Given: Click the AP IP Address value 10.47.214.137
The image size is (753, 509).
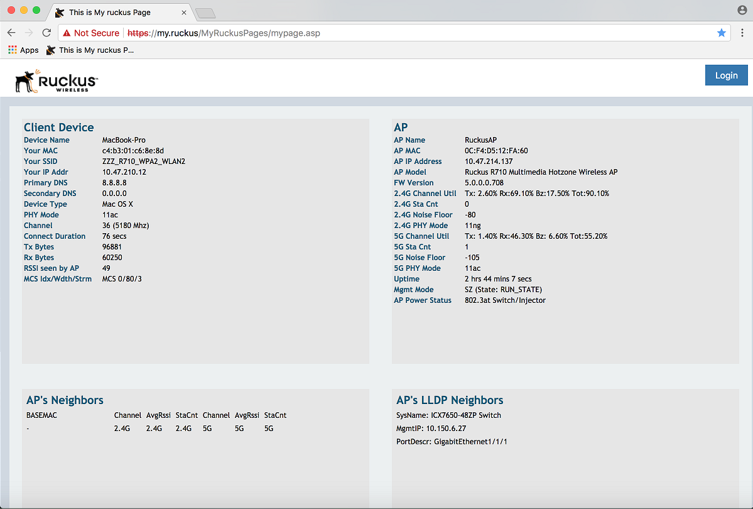Looking at the screenshot, I should click(x=488, y=161).
